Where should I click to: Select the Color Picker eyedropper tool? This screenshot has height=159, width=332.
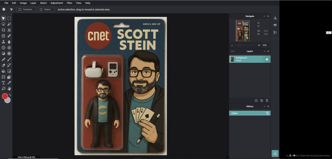pyautogui.click(x=9, y=82)
